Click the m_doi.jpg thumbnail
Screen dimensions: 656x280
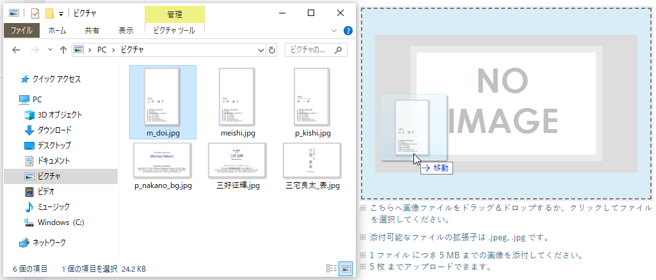[162, 97]
